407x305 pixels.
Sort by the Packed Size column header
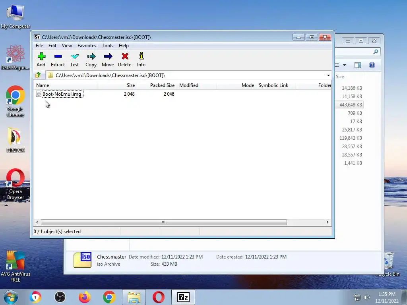click(x=157, y=85)
